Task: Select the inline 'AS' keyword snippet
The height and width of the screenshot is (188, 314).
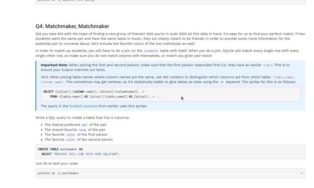Action: (x=222, y=82)
